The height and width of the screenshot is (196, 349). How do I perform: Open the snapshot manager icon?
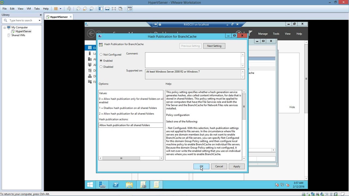(x=91, y=9)
